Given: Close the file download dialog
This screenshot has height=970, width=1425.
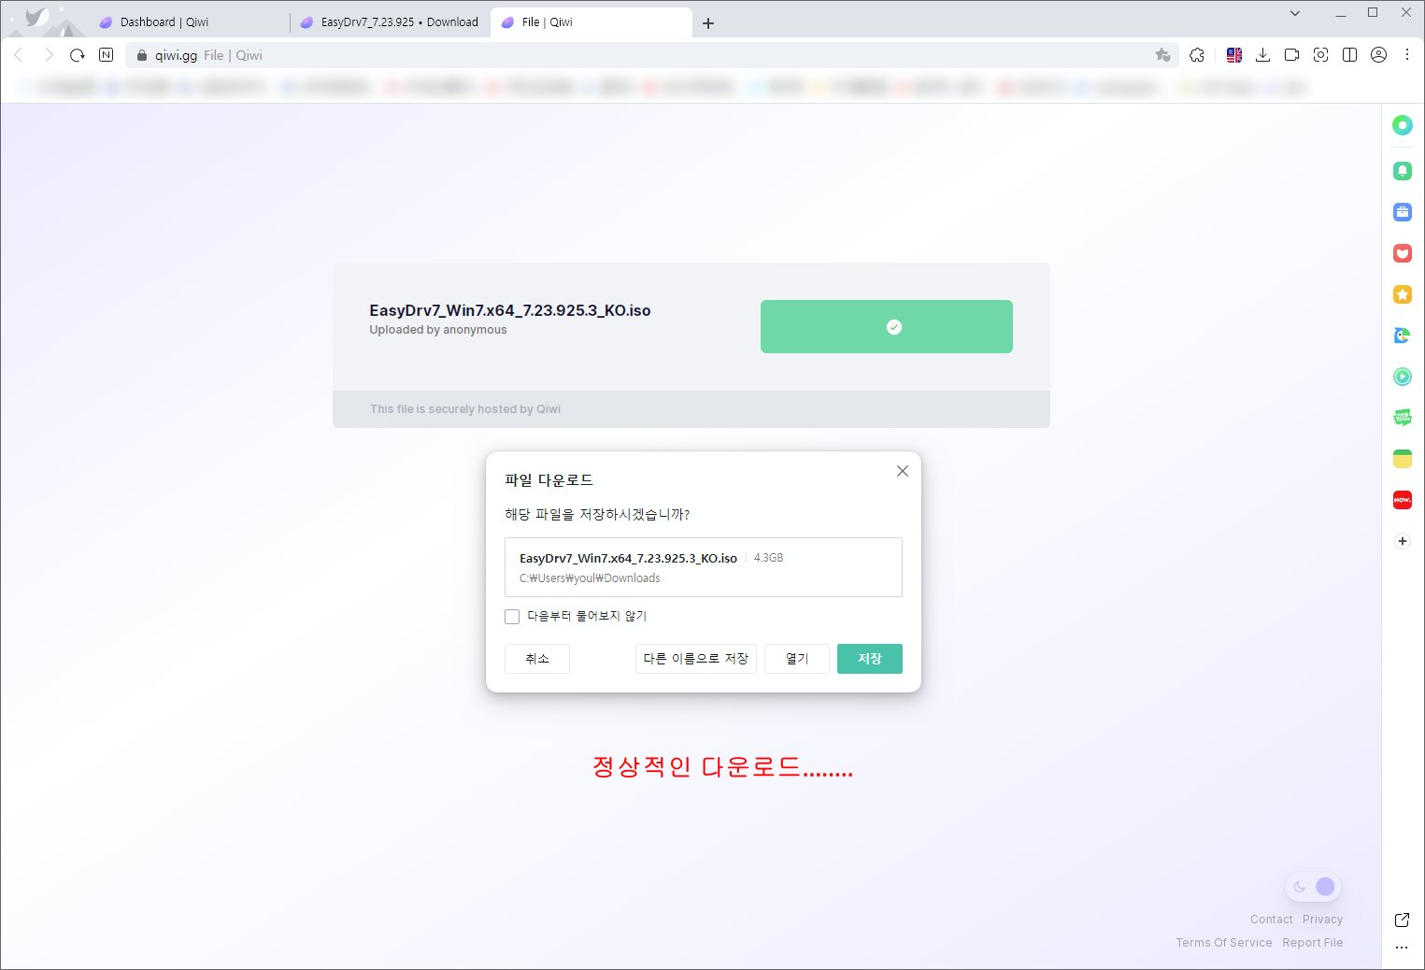Looking at the screenshot, I should [903, 471].
